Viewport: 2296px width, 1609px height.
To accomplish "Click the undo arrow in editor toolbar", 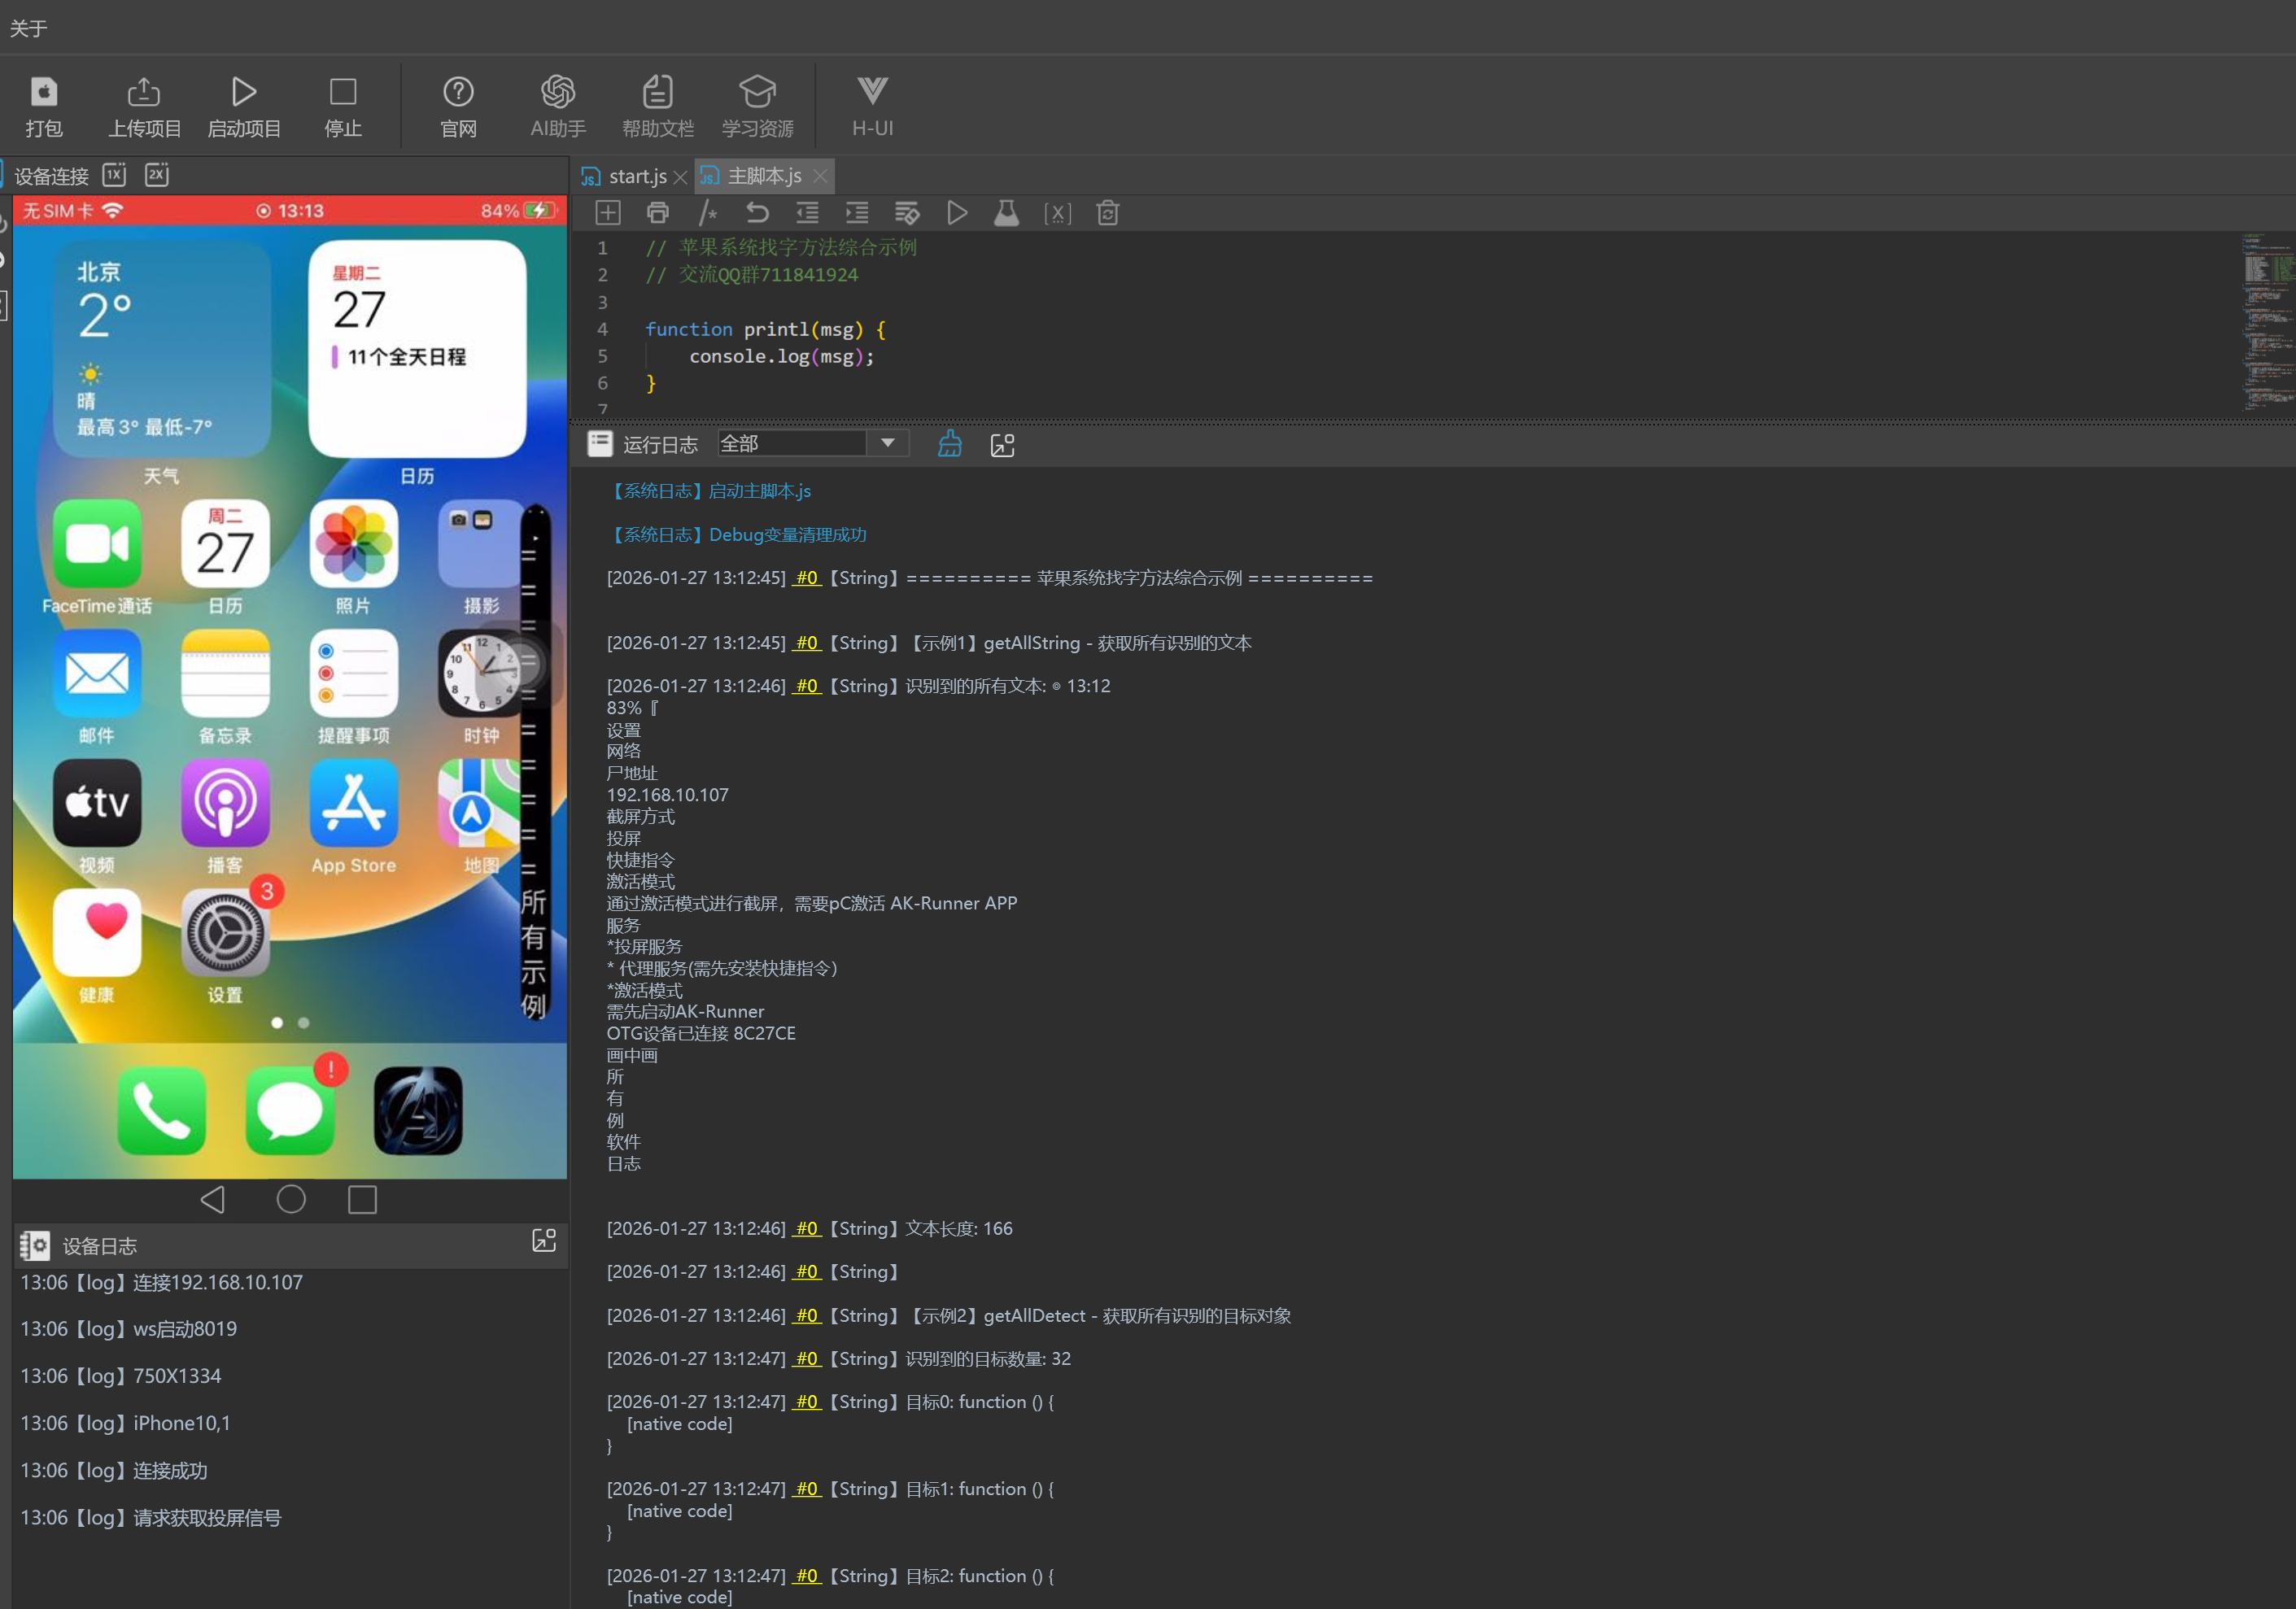I will point(757,213).
